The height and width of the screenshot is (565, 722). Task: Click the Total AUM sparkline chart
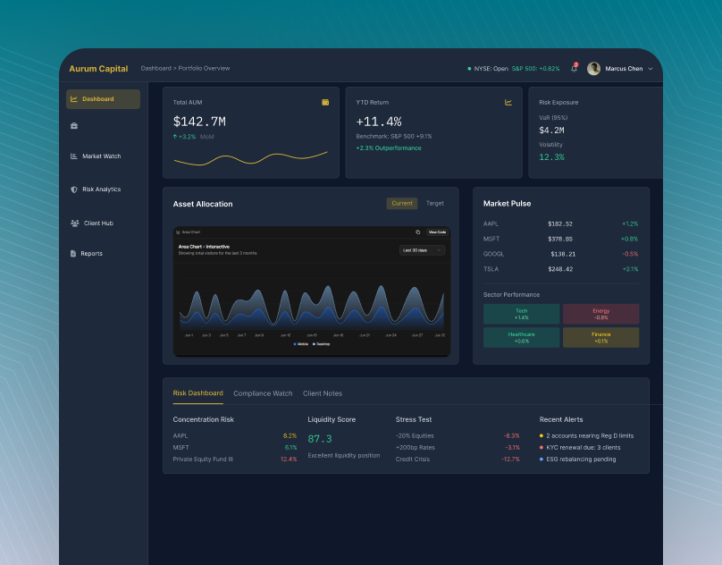(251, 158)
